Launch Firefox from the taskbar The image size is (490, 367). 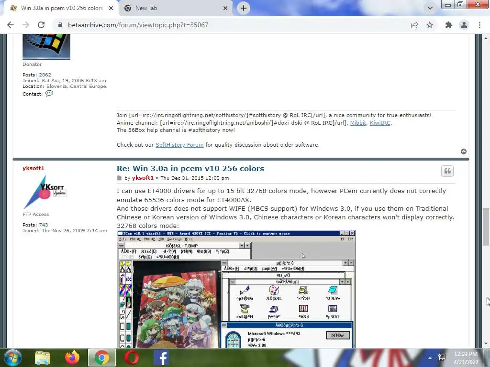tap(72, 357)
